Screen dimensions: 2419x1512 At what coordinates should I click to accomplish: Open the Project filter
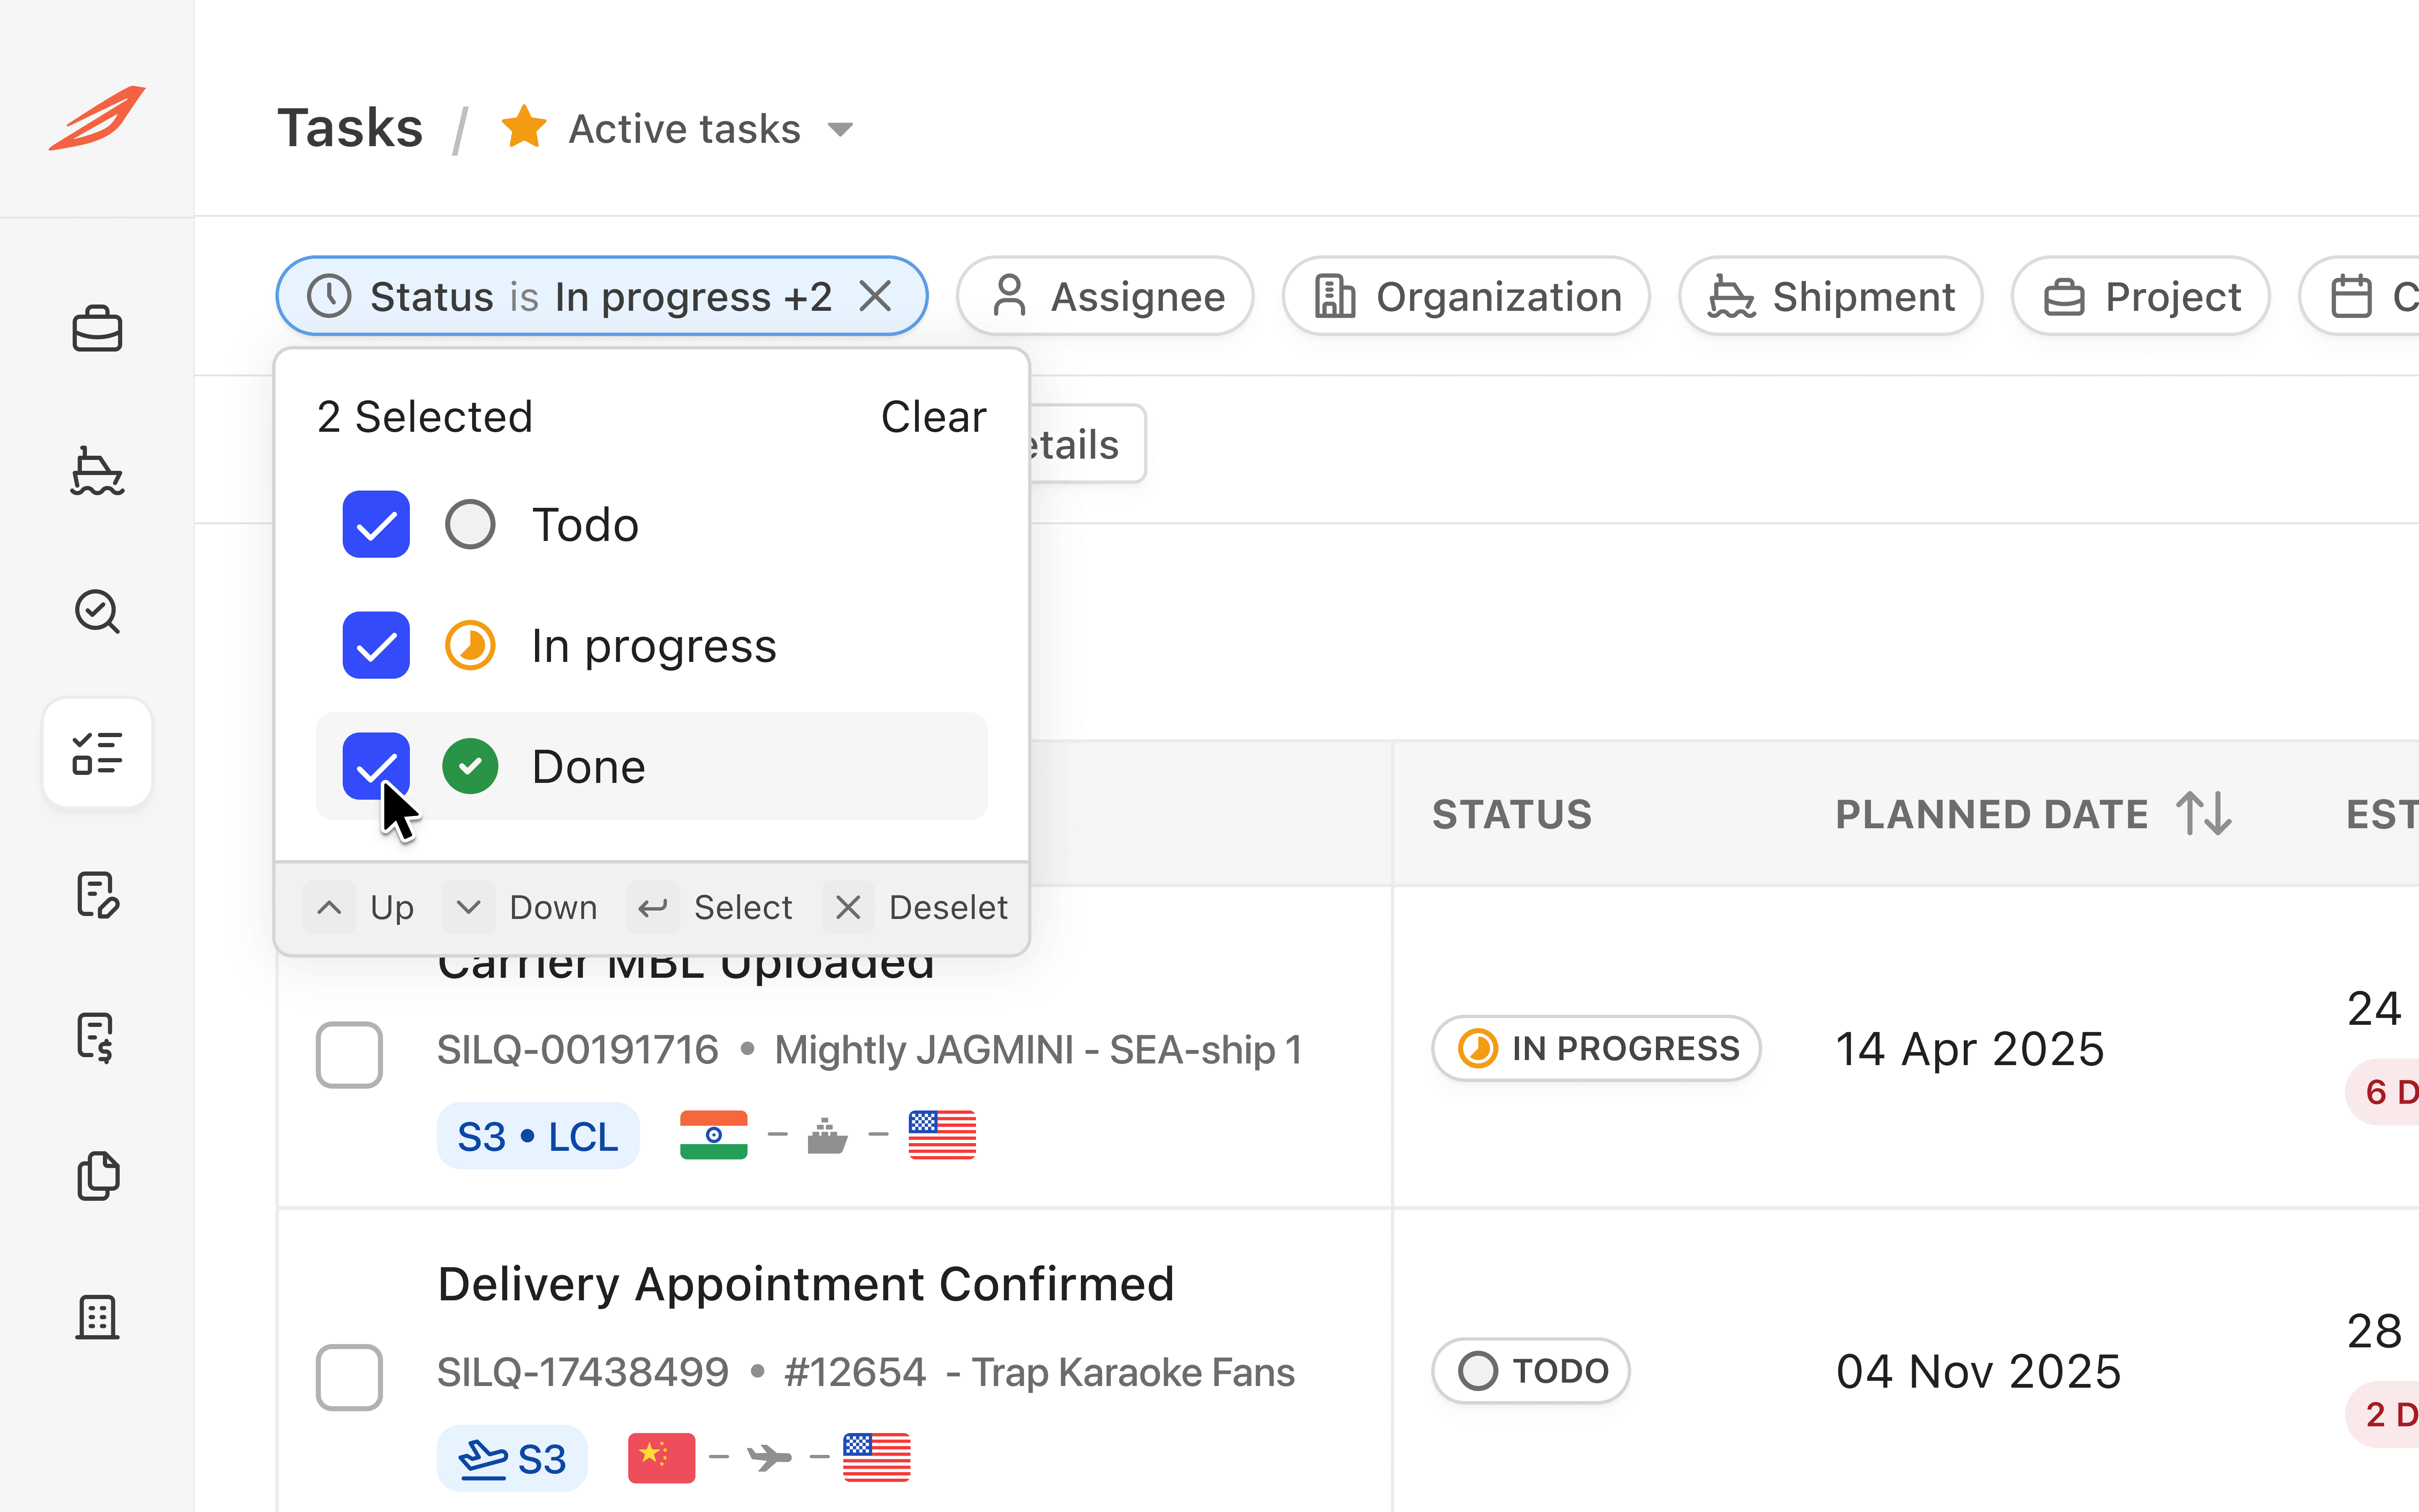point(2141,297)
